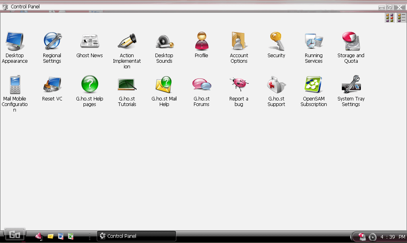Click the round speaker tray icon
Screen dimensions: 407x243
click(372, 237)
